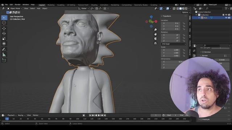Select the Scale tool
Screen dimensions: 232x130
pyautogui.click(x=4, y=39)
